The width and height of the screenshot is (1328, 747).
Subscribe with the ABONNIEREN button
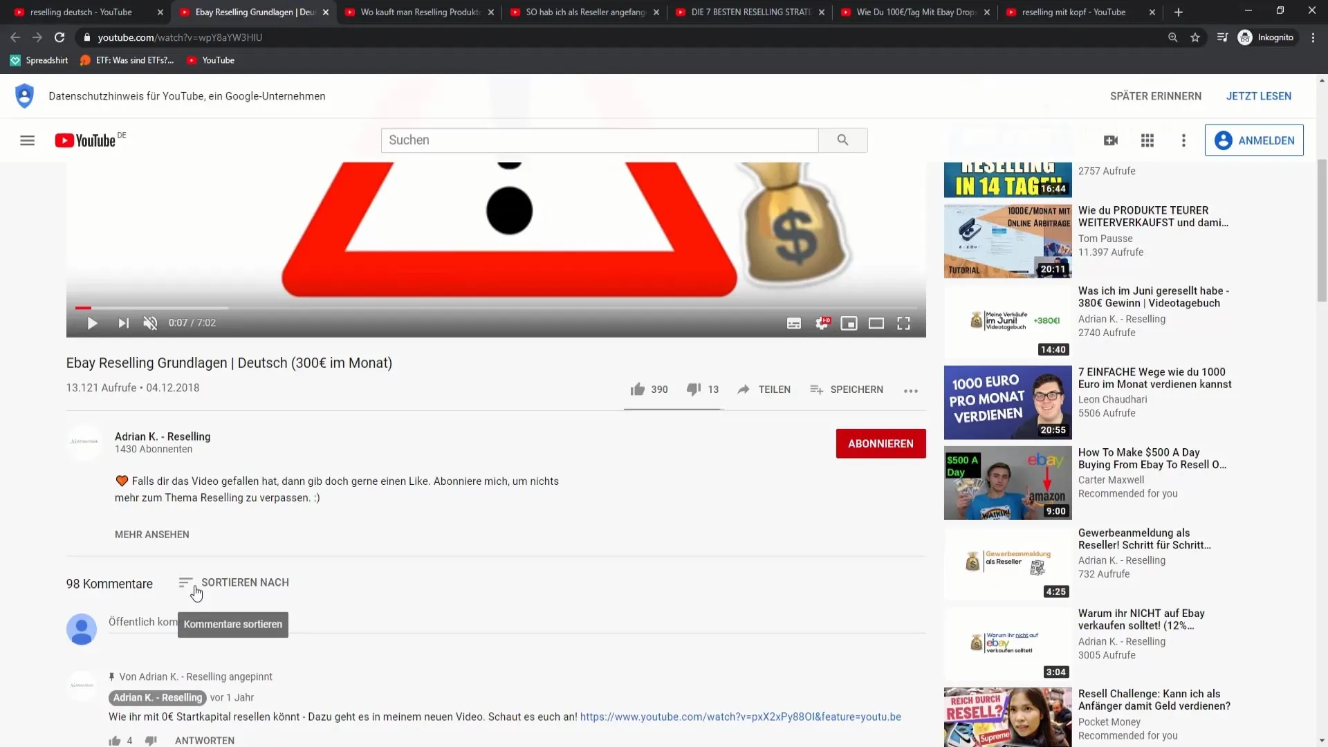880,443
